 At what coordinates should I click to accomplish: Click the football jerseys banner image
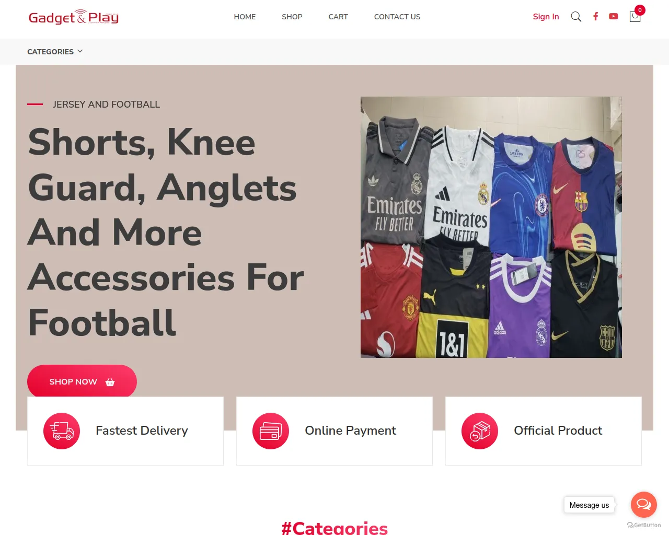(491, 227)
